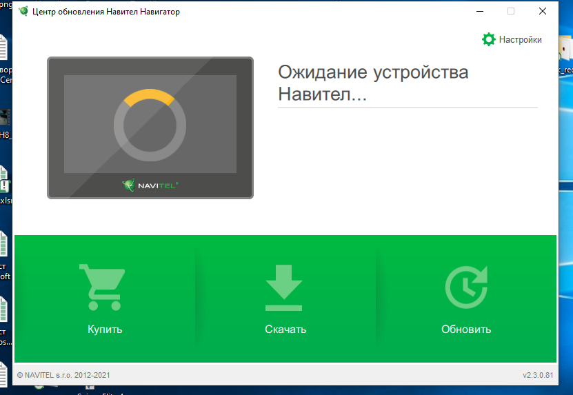Open Настройки with the green gear icon
The width and height of the screenshot is (573, 395).
click(x=488, y=39)
